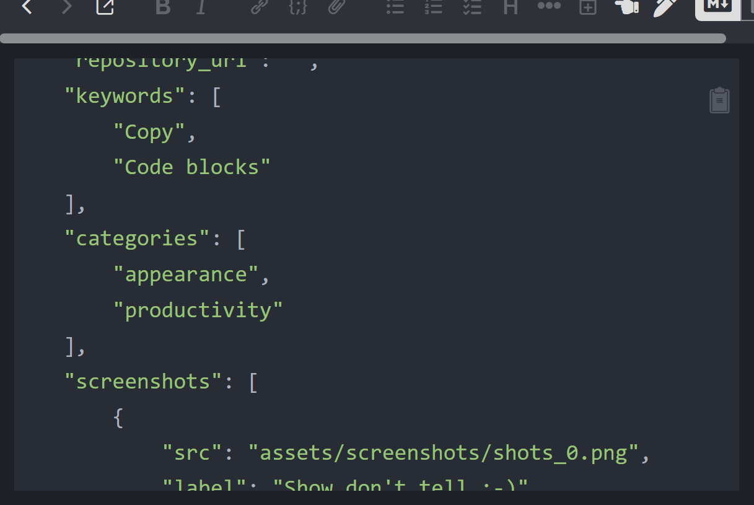Screen dimensions: 754x505
Task: Insert a new block with the plus icon
Action: point(510,8)
